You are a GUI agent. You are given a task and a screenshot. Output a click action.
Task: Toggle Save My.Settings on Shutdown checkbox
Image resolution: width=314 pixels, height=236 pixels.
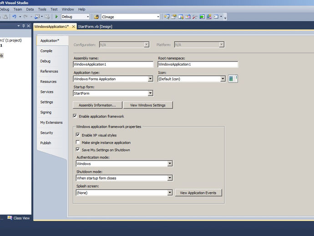(x=78, y=149)
